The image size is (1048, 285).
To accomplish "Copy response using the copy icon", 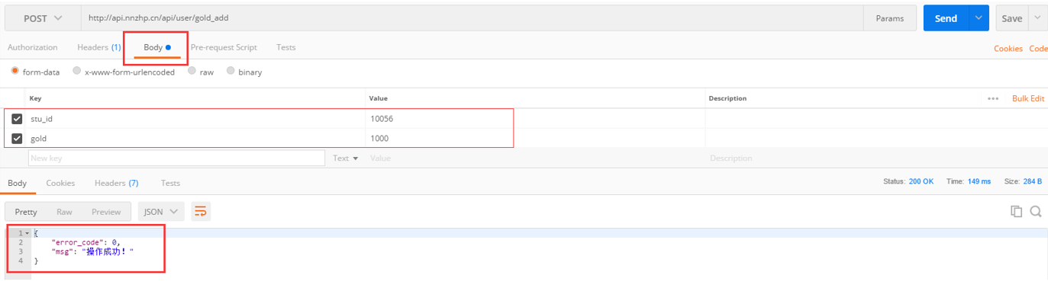I will [x=1016, y=211].
